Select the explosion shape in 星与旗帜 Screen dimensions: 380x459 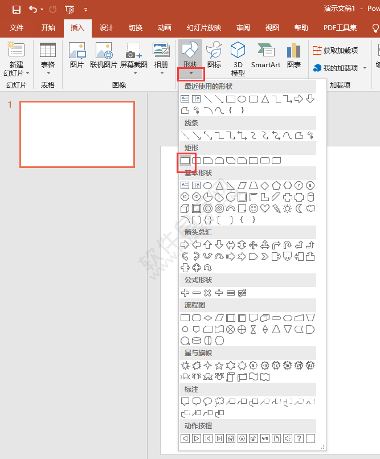[185, 366]
